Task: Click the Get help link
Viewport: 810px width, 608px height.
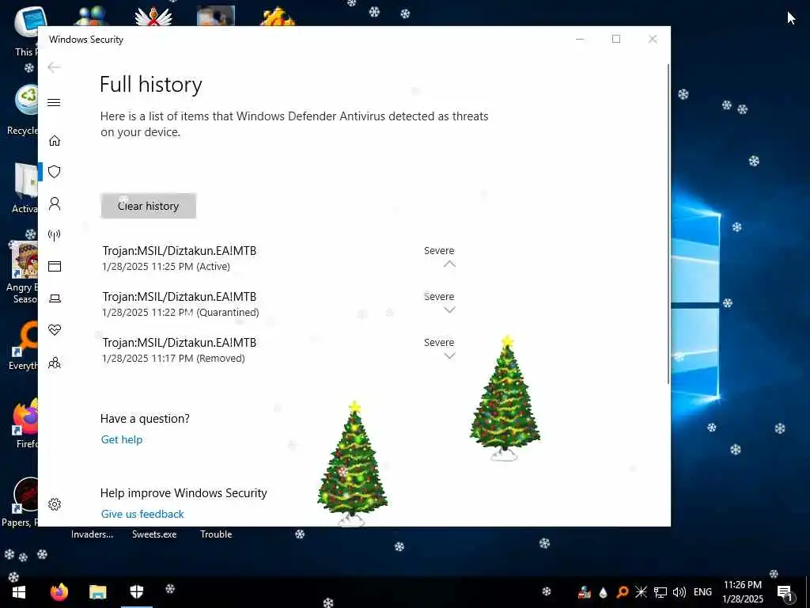Action: tap(121, 439)
